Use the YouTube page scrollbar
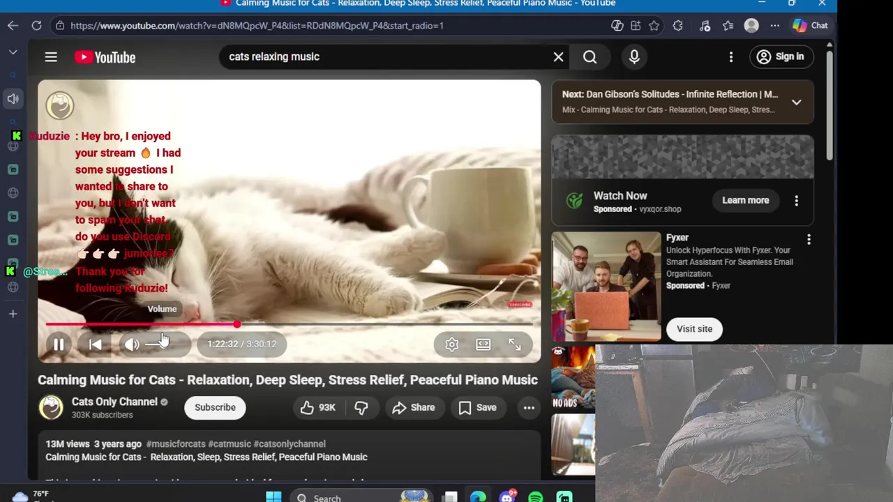The width and height of the screenshot is (893, 502). pos(829,105)
